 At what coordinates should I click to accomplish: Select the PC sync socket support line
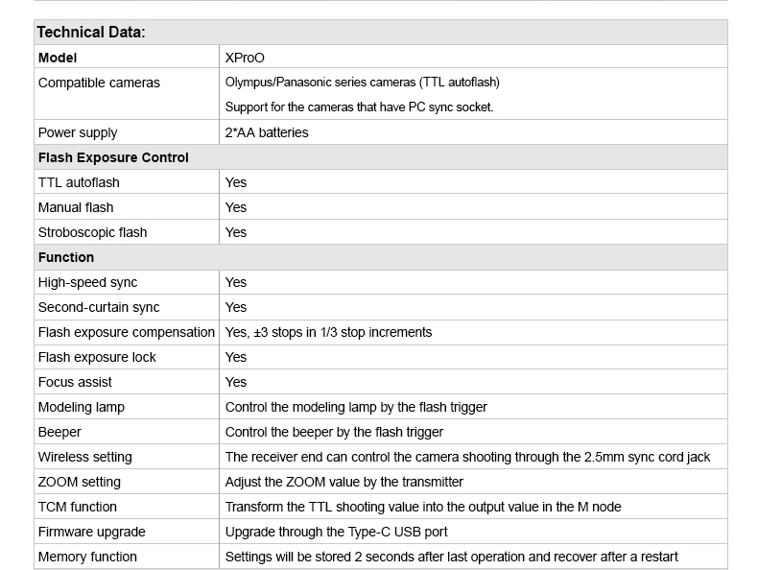359,107
